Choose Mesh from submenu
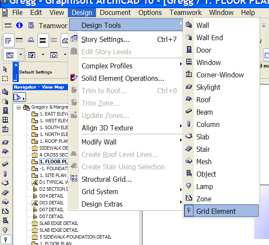This screenshot has height=245, width=269. pos(221,162)
